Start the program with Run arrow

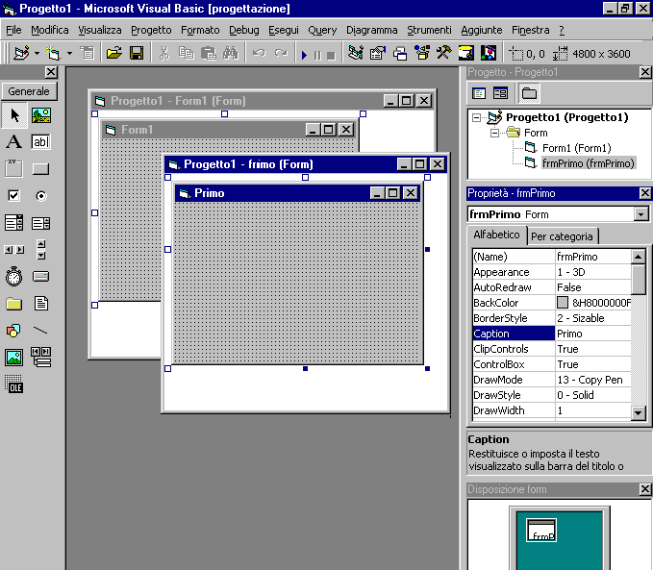click(304, 55)
